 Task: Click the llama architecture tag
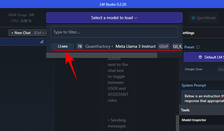(x=62, y=47)
